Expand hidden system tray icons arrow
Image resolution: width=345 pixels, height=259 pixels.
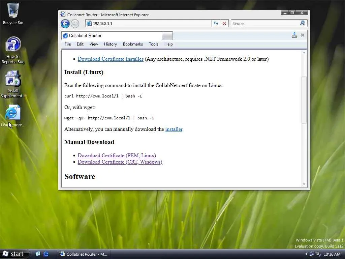[x=306, y=254]
